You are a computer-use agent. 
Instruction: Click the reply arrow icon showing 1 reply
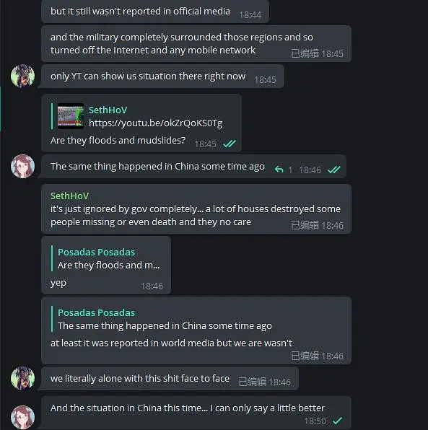coord(279,170)
